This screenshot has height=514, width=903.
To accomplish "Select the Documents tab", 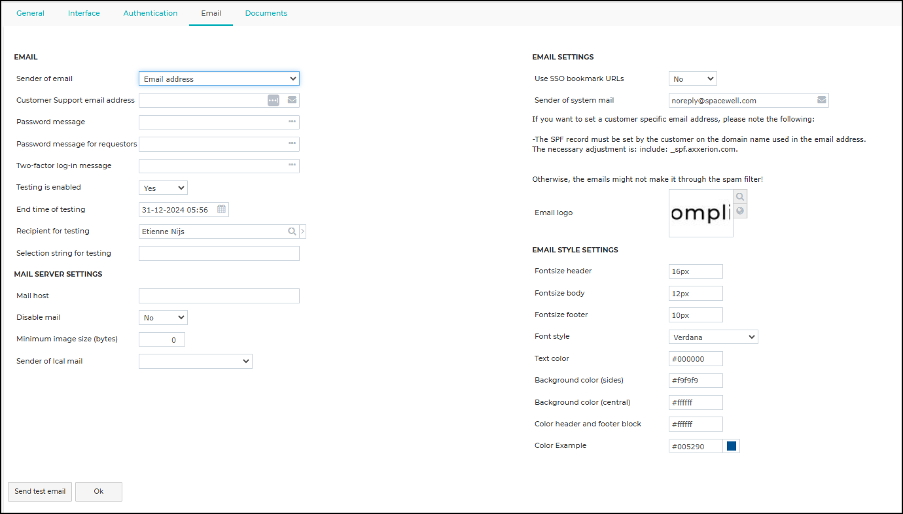I will 266,13.
